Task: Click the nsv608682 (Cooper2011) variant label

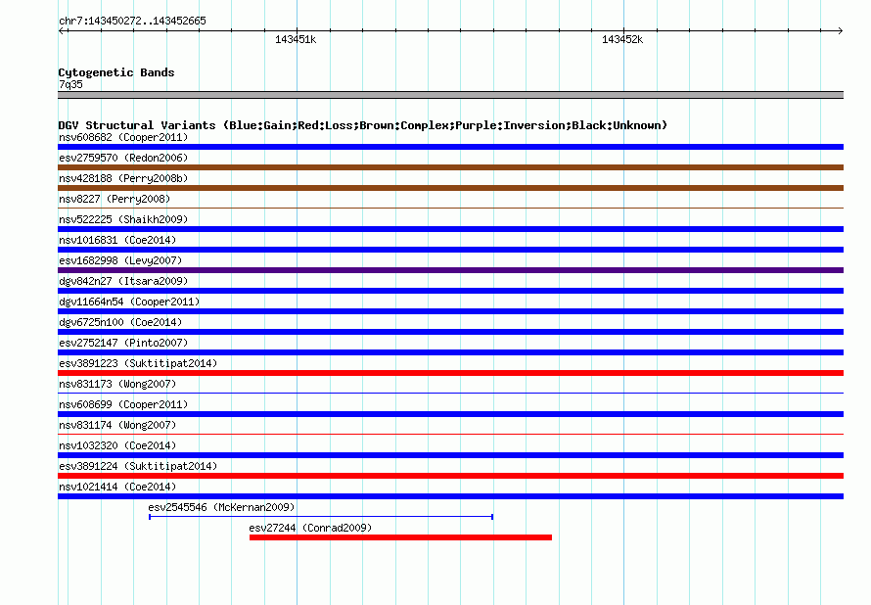Action: (x=123, y=137)
